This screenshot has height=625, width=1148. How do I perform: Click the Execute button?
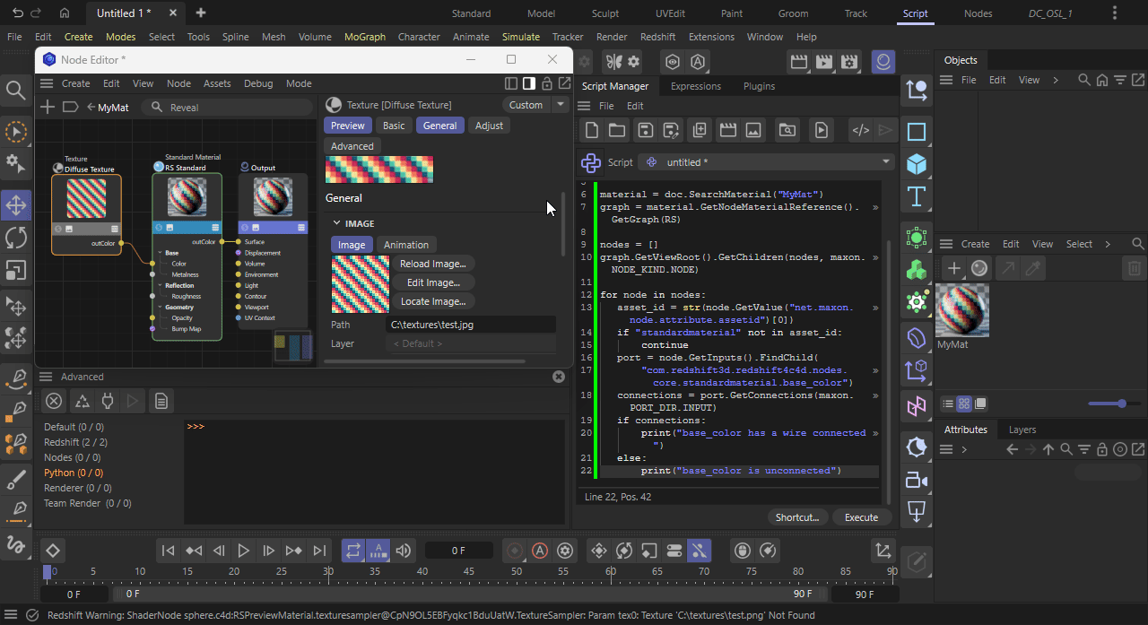pyautogui.click(x=861, y=517)
